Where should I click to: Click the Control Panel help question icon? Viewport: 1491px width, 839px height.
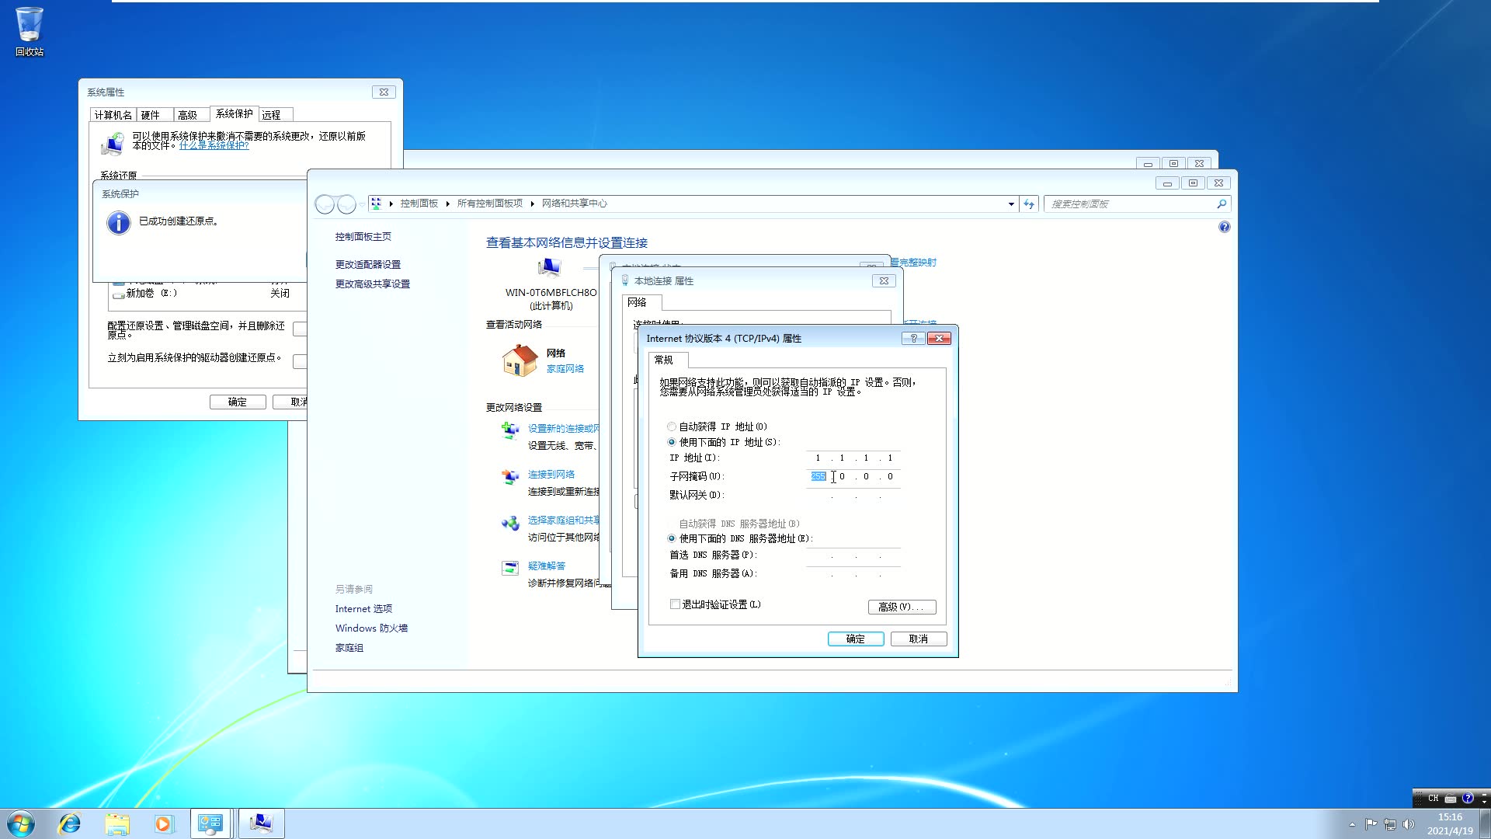tap(1224, 227)
